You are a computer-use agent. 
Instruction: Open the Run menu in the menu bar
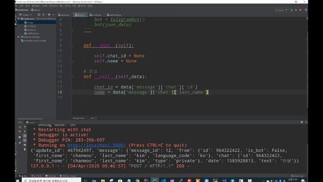[x=61, y=6]
